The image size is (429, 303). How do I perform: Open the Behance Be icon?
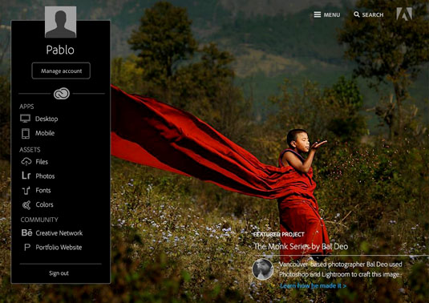click(26, 232)
